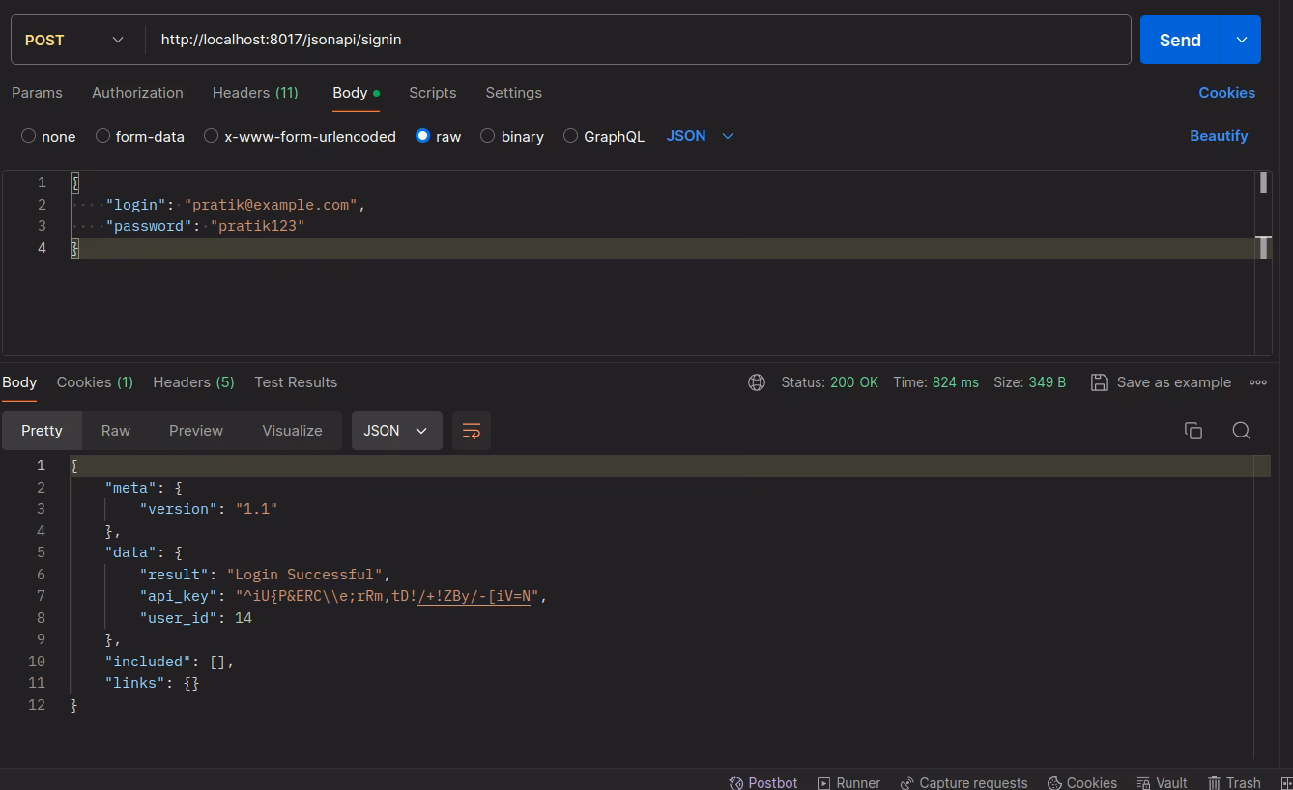Open the Runner in the status bar

click(x=848, y=782)
